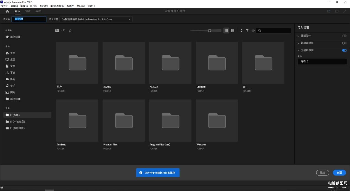Toggle full screen mode icon
Screen dimensions: 350x191
point(345,11)
